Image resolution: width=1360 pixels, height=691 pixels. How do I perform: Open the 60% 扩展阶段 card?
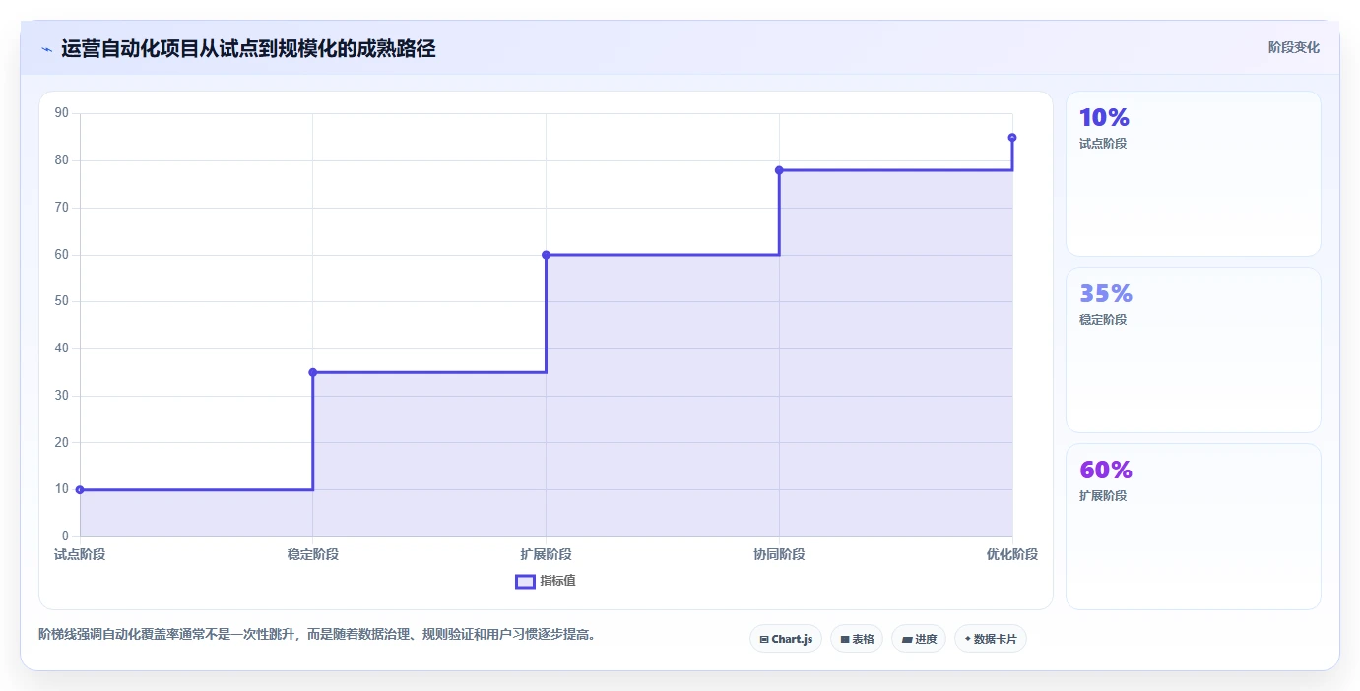(x=1194, y=527)
